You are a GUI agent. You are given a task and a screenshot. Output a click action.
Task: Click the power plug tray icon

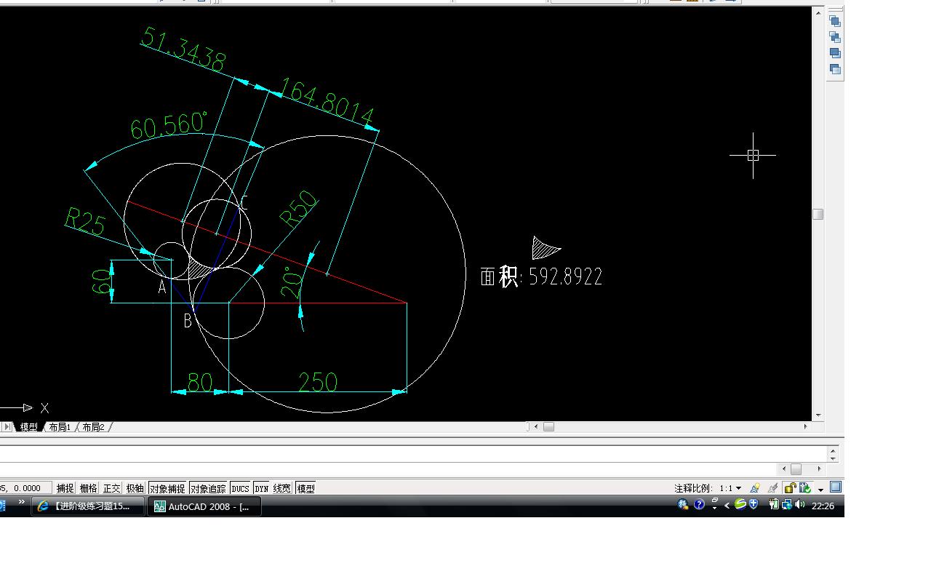[x=775, y=504]
